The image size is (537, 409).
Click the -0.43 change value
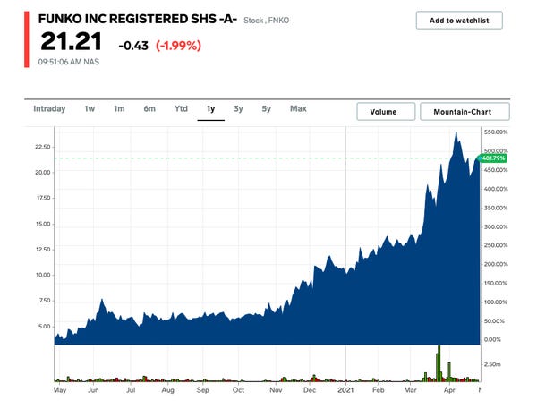point(133,46)
